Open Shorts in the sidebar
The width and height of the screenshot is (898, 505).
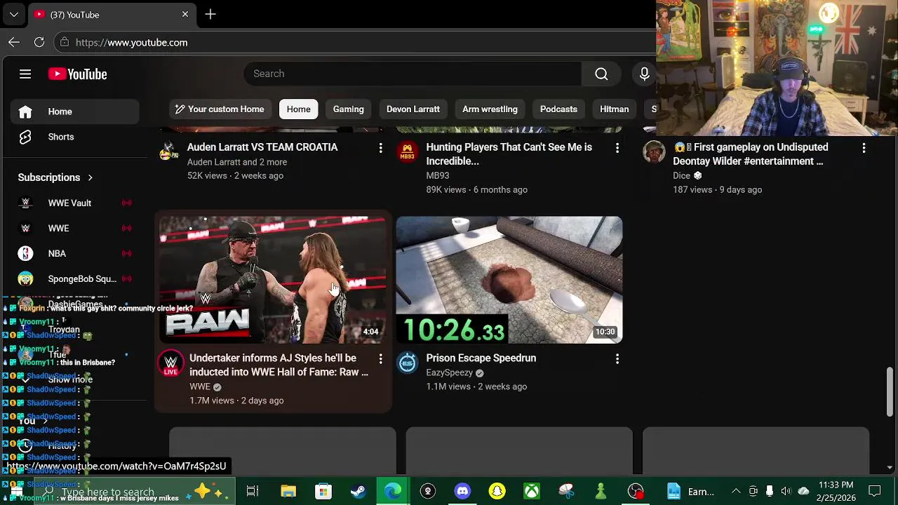(x=74, y=137)
